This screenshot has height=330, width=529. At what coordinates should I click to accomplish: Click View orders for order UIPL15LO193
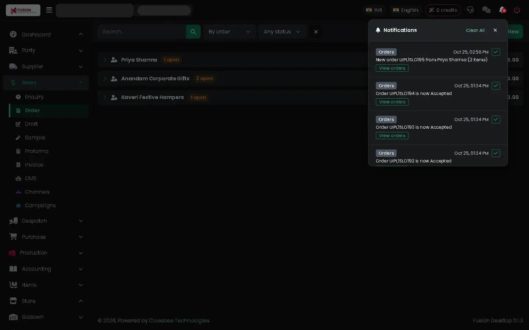pos(392,136)
